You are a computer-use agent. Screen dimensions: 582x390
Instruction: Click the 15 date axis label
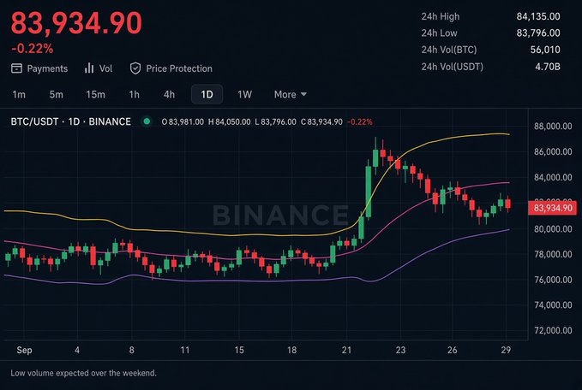(239, 350)
